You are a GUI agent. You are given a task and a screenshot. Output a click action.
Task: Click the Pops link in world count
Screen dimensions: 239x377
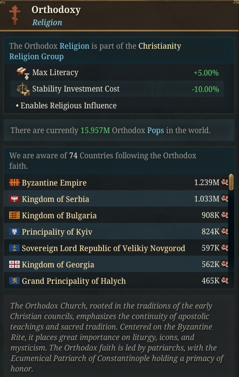point(156,131)
